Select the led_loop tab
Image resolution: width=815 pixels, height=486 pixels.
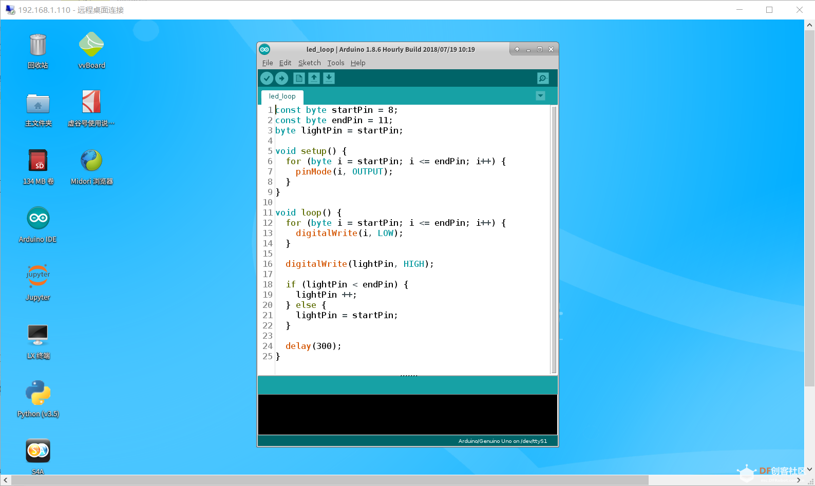pos(282,96)
